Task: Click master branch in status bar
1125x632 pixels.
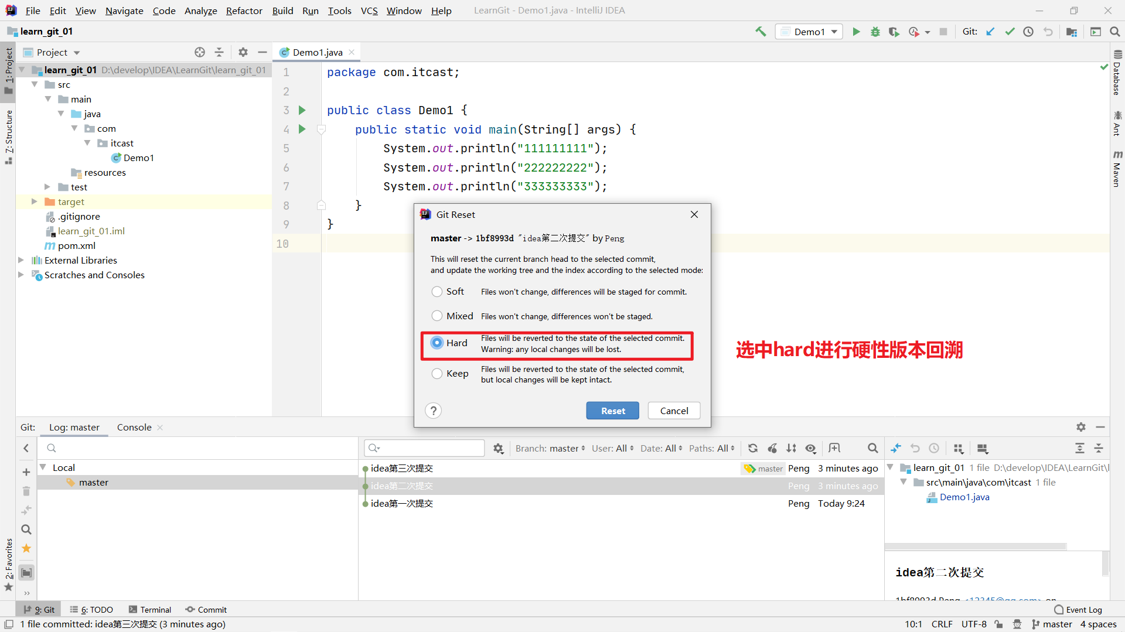Action: click(1052, 624)
